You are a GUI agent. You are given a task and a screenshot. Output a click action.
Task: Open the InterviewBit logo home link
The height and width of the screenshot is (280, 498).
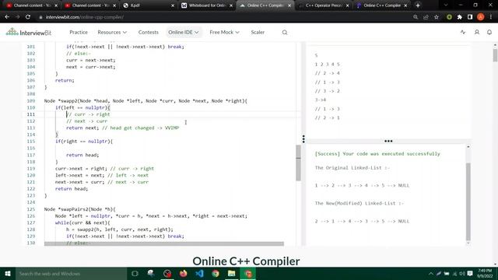point(29,32)
